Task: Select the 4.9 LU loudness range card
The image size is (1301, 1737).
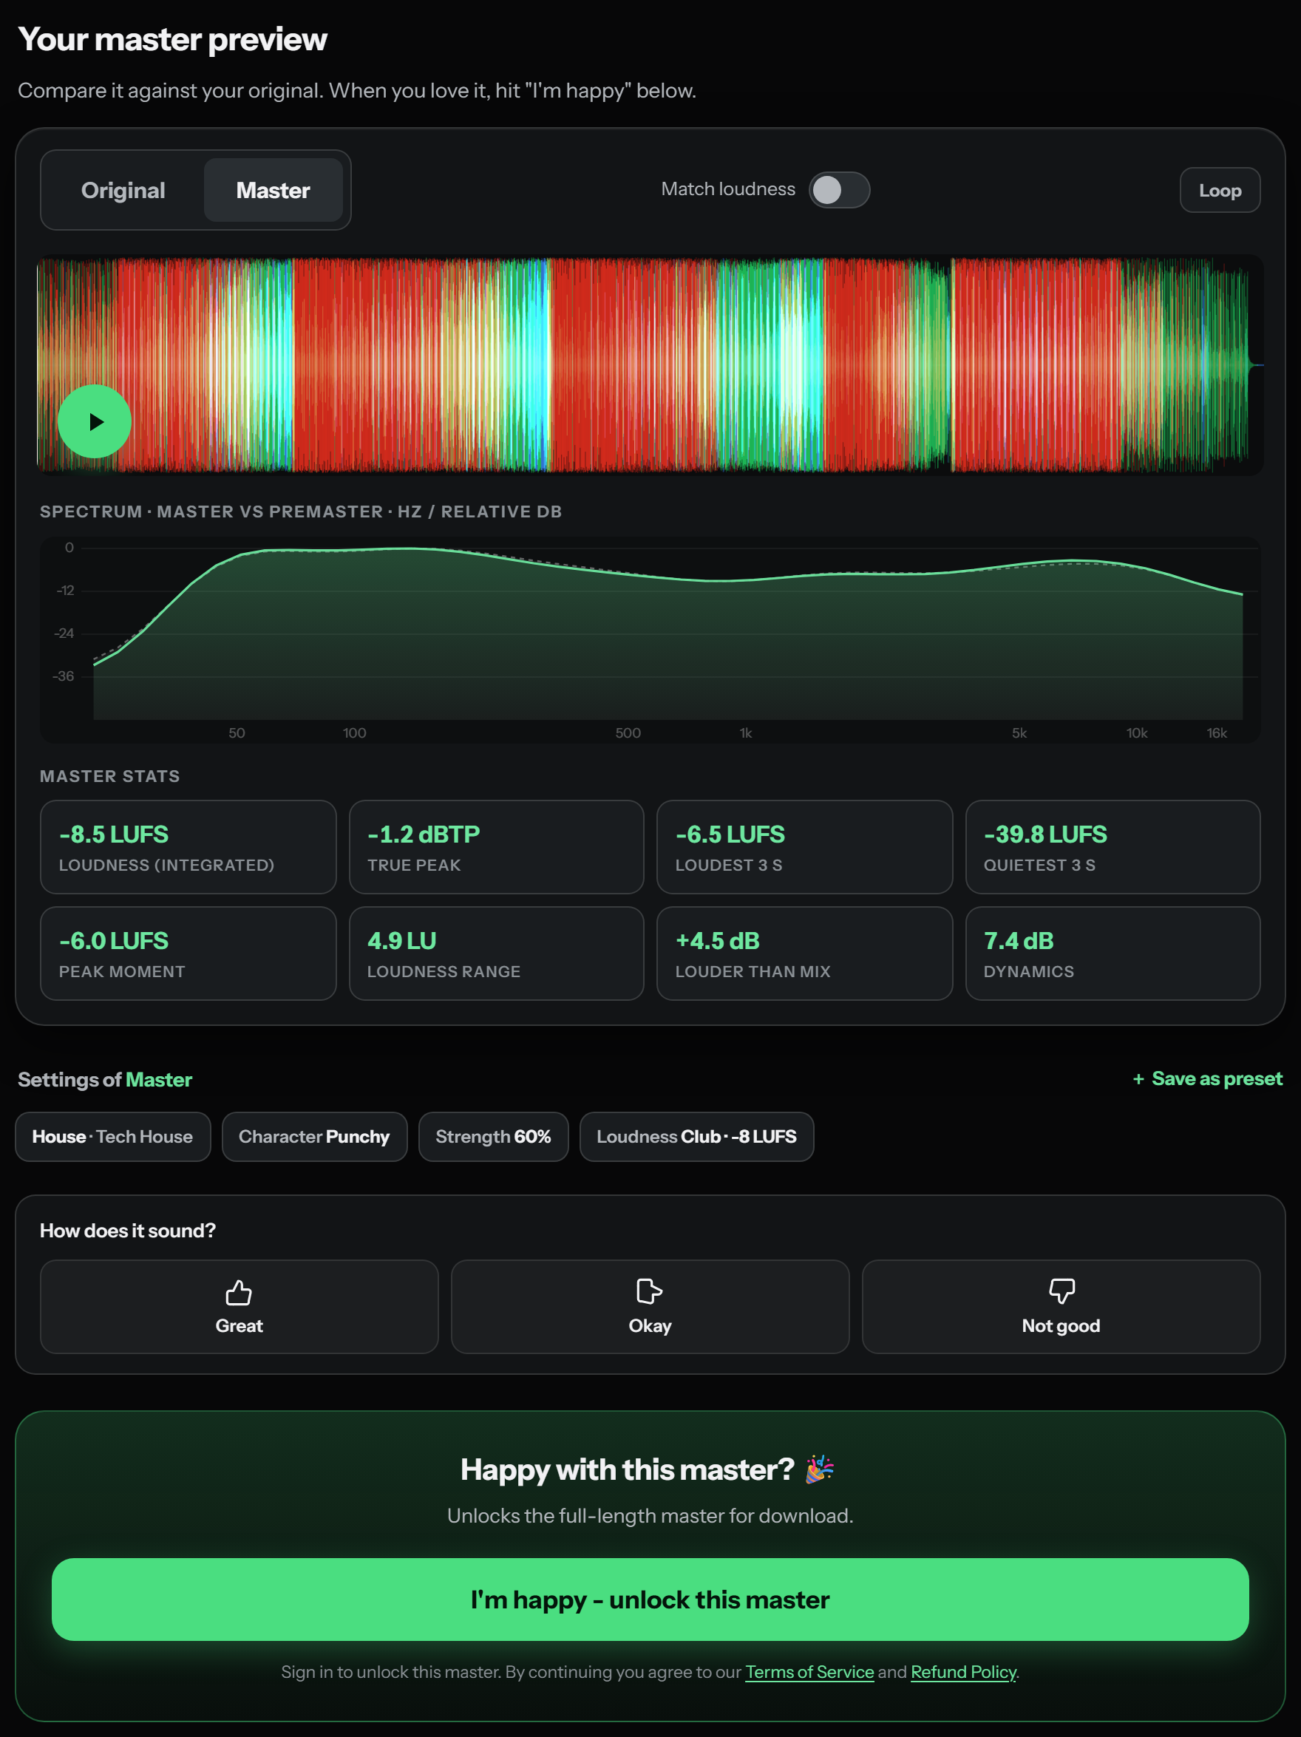Action: [x=496, y=954]
